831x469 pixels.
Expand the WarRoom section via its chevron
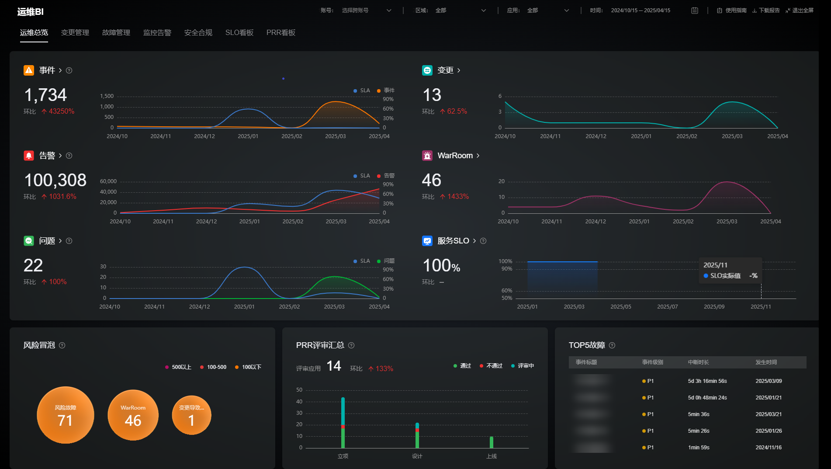click(x=478, y=156)
